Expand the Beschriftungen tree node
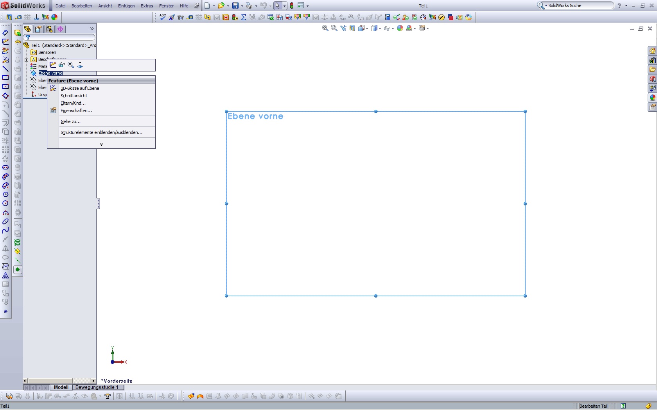The image size is (657, 410). 27,60
